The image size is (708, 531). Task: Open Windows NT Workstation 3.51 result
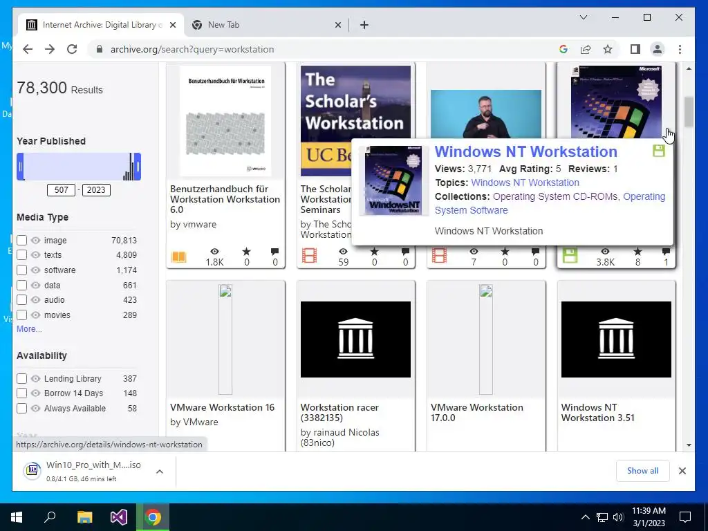598,412
